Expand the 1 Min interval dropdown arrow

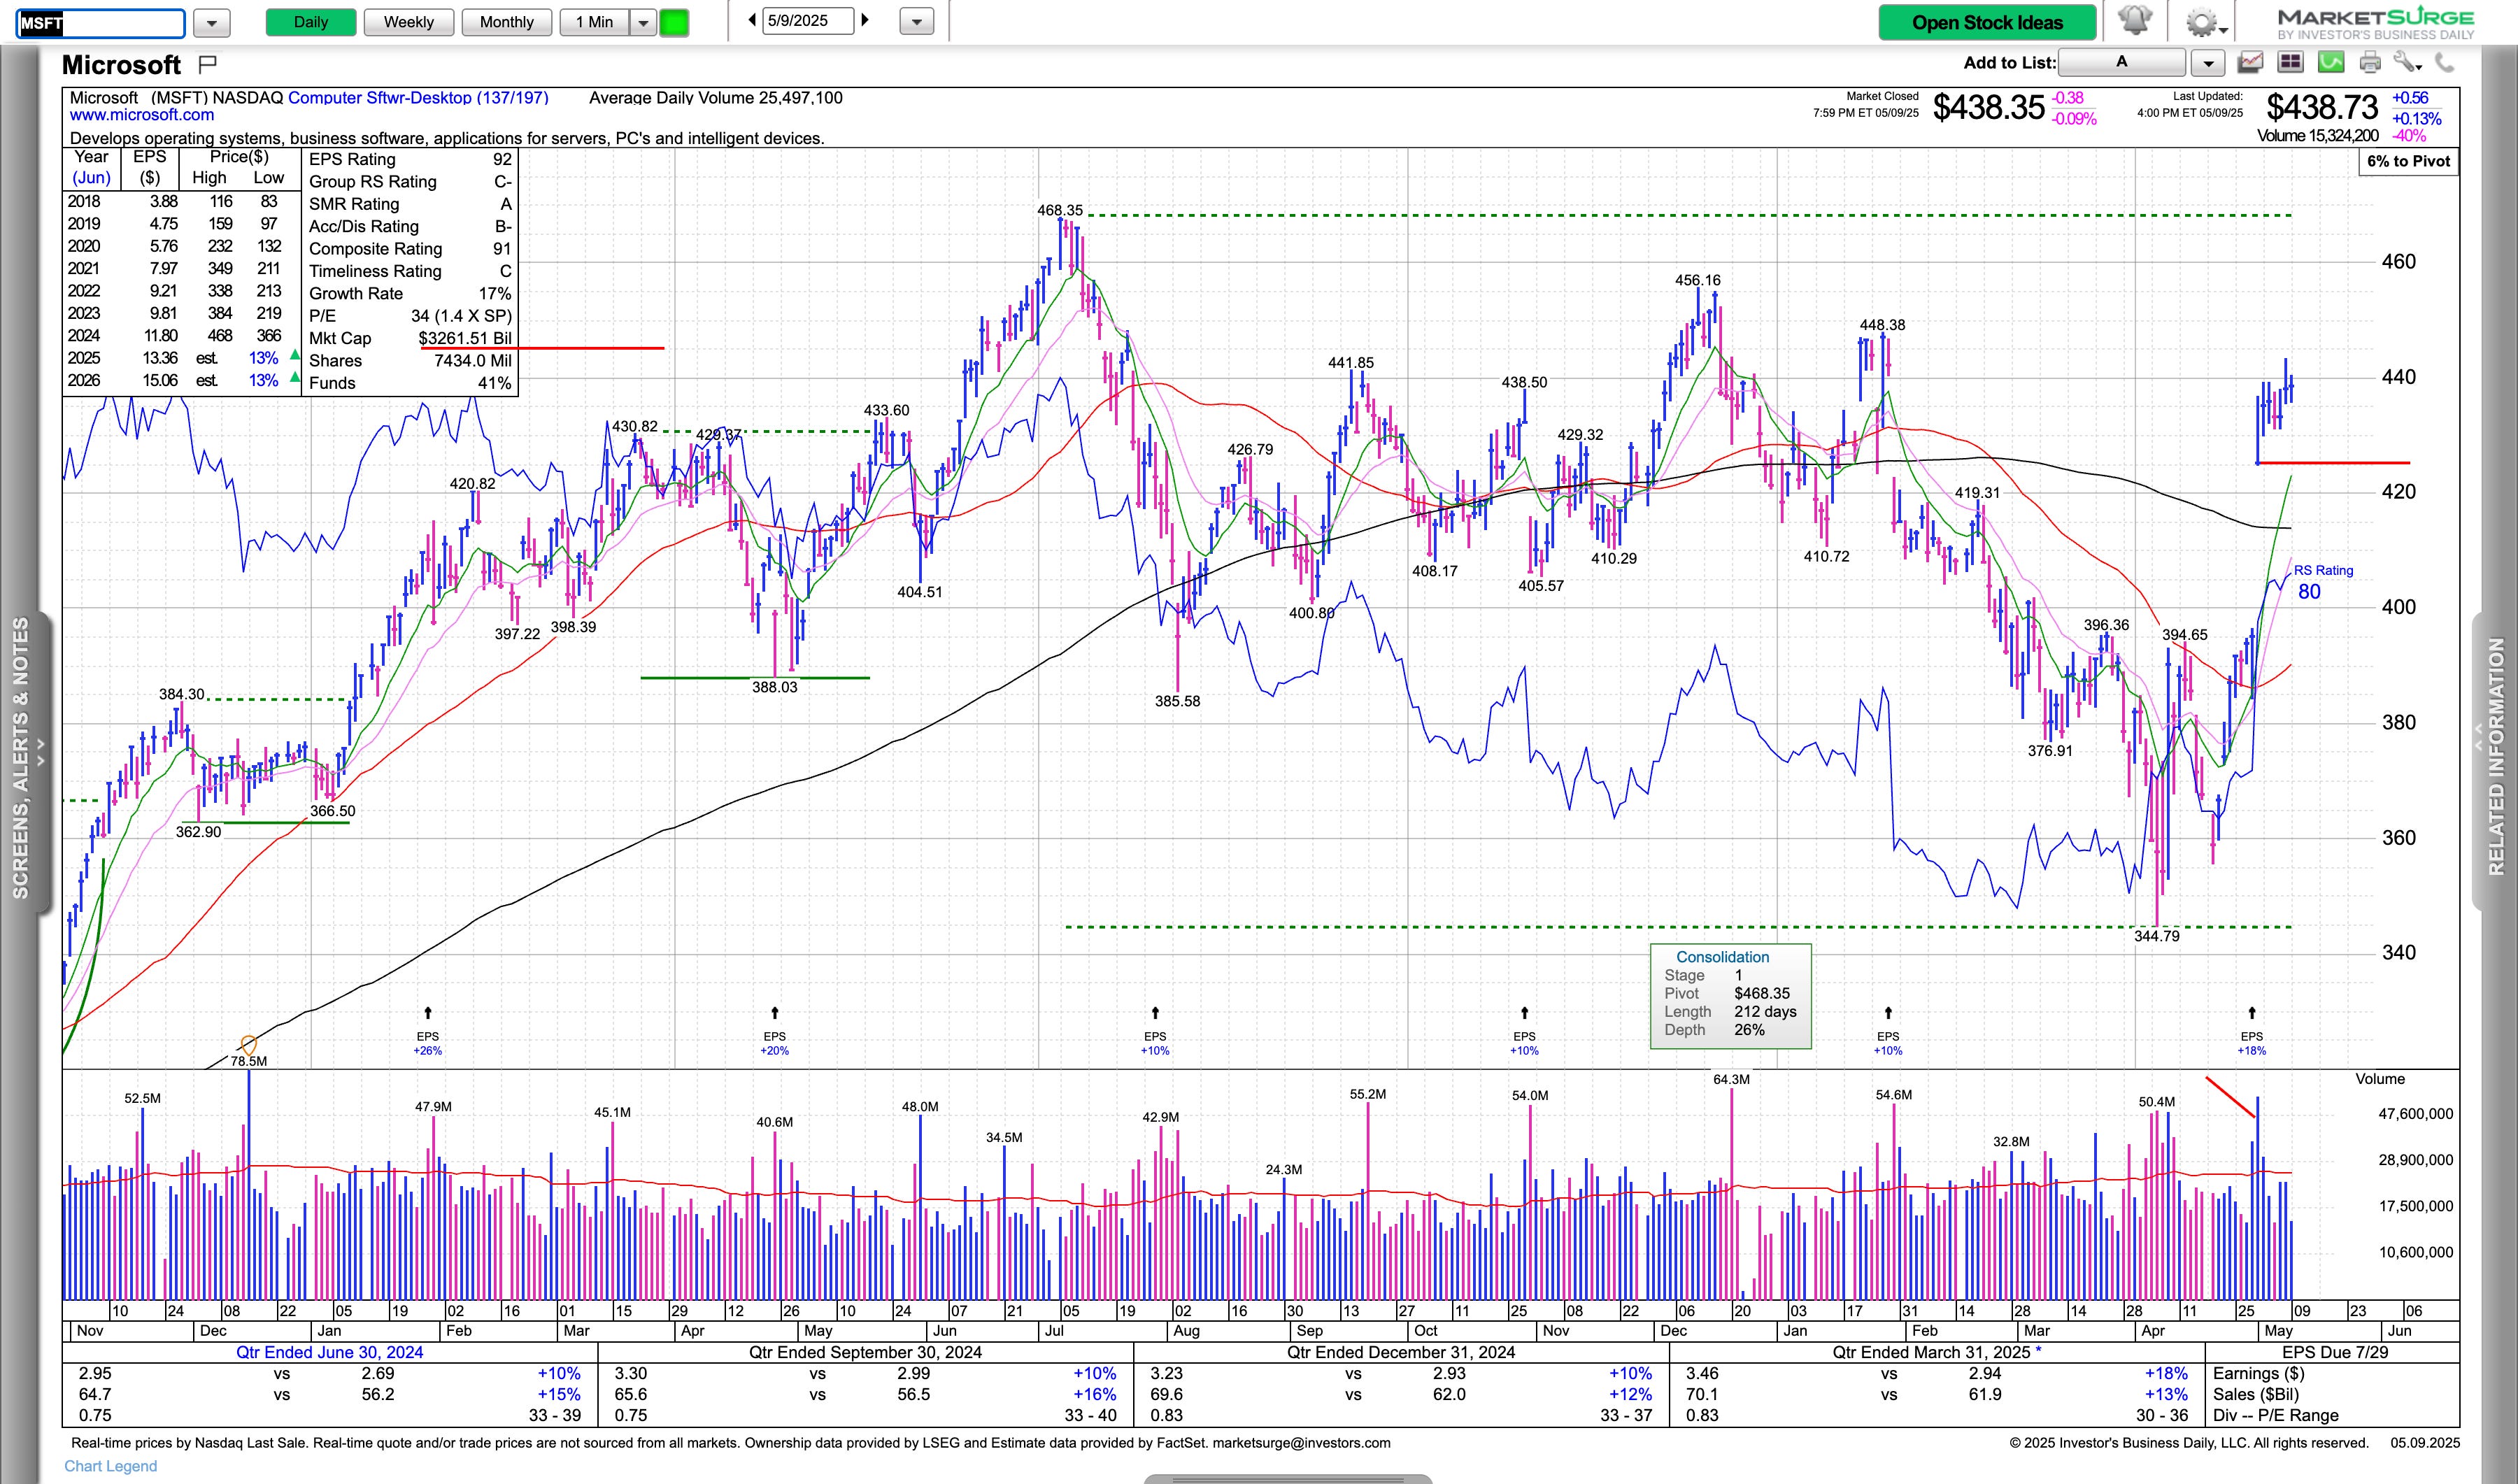pos(643,22)
